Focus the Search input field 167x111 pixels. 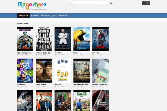(x=87, y=3)
